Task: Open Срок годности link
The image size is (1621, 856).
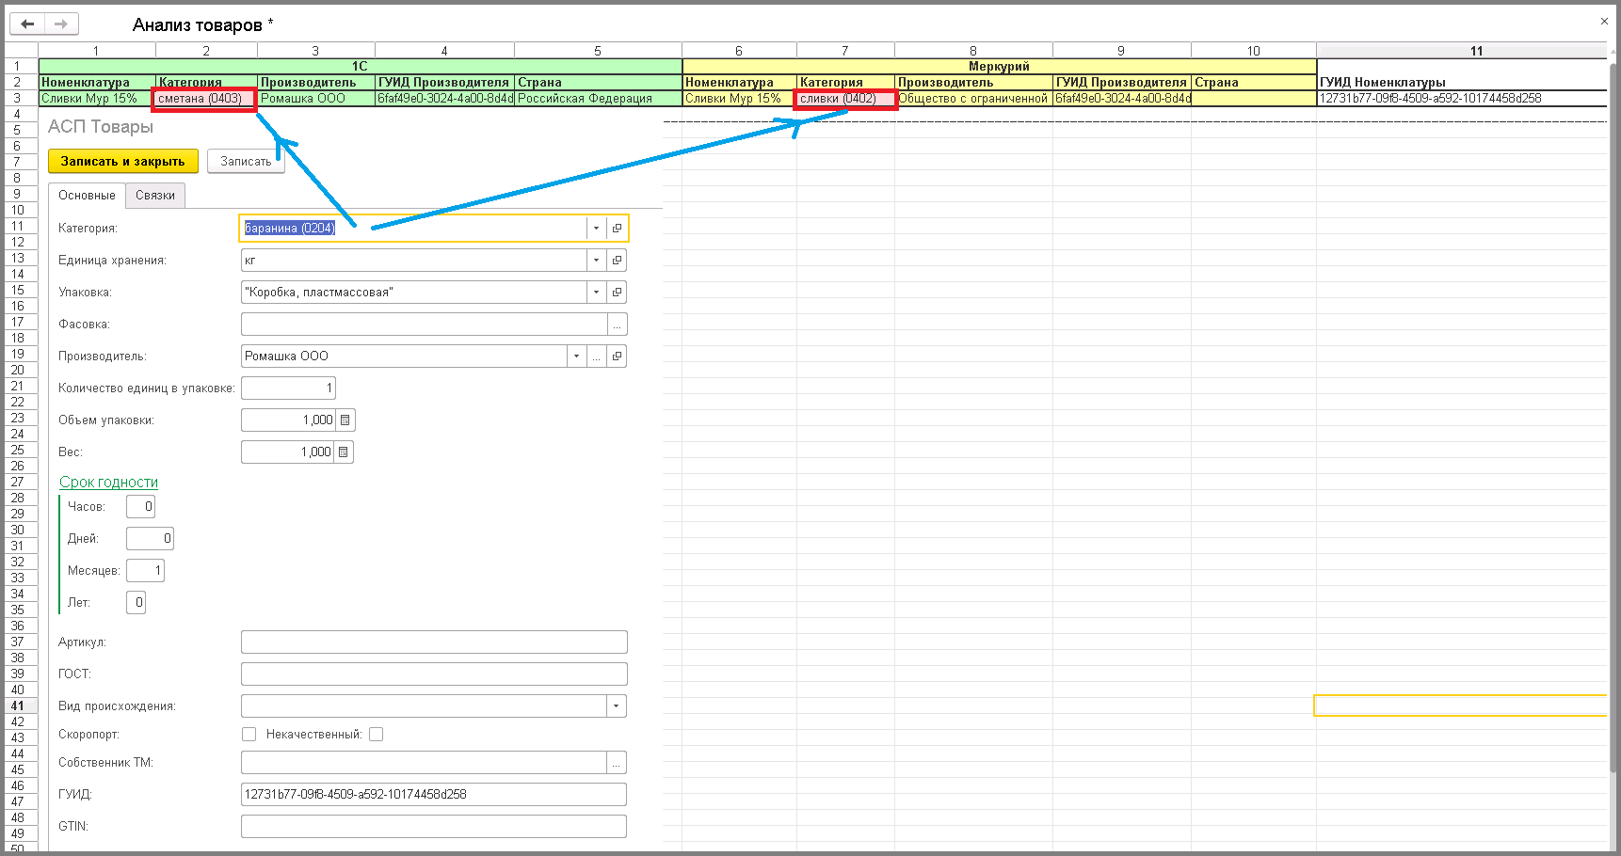Action: [108, 483]
